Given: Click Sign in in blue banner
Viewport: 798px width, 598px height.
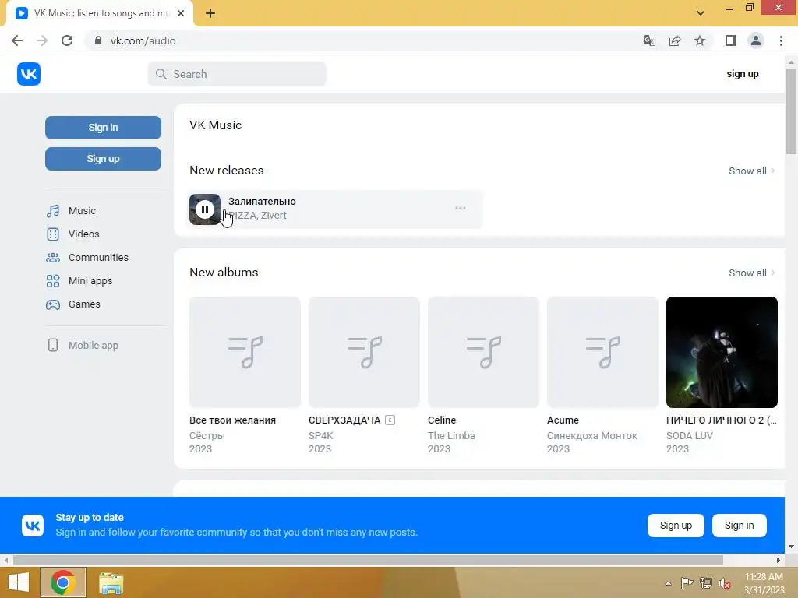Looking at the screenshot, I should 739,526.
